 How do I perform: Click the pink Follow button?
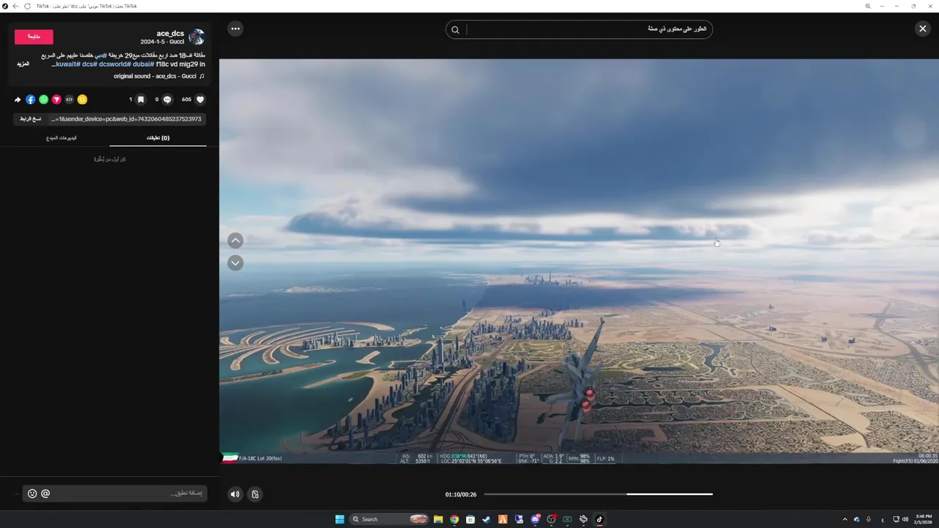34,37
